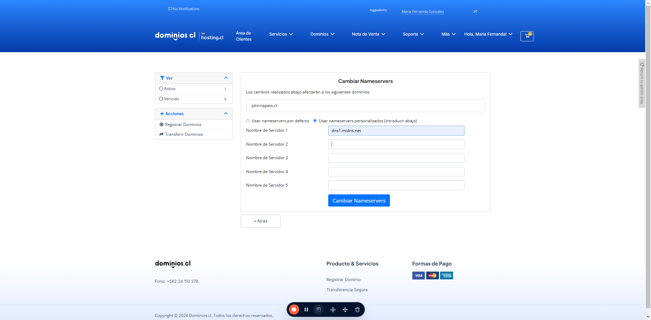Click the recorder grid dots icon
The height and width of the screenshot is (320, 651).
click(x=333, y=310)
